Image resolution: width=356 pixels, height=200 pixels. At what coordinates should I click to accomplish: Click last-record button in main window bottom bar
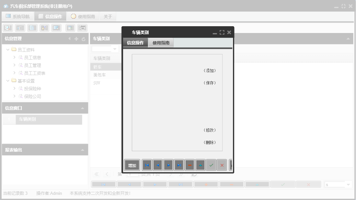[180, 184]
